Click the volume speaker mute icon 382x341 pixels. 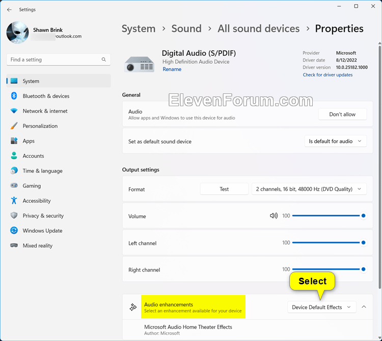pyautogui.click(x=274, y=215)
